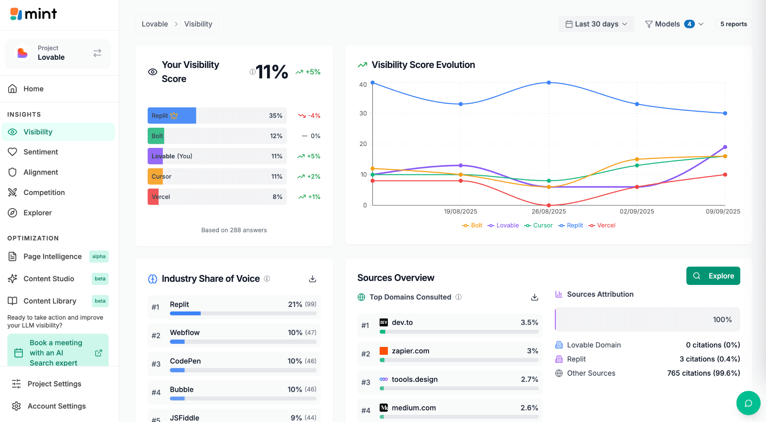
Task: Download the Top Domains Consulted list
Action: 534,297
